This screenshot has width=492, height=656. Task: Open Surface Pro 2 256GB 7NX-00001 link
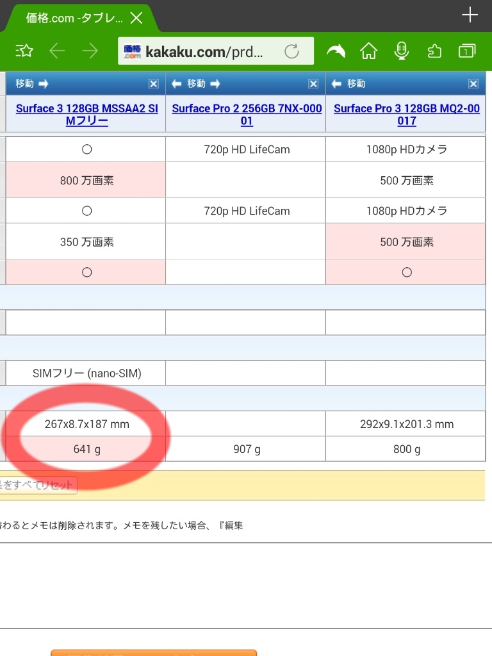tap(247, 114)
